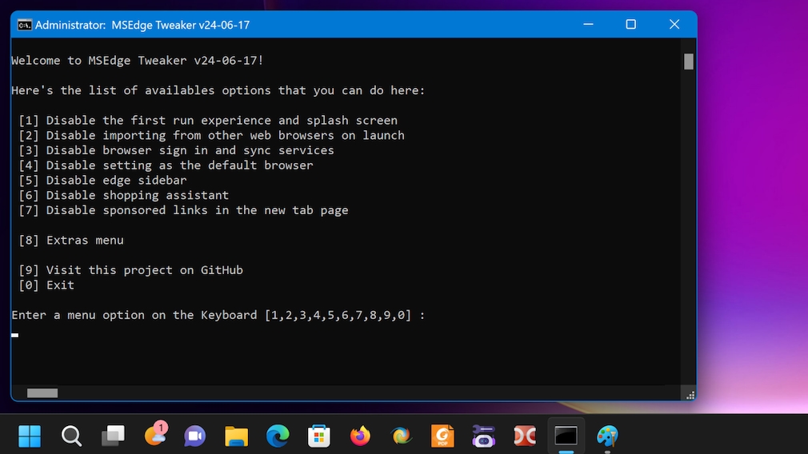The height and width of the screenshot is (454, 808).
Task: Open File Explorer from the taskbar
Action: tap(236, 436)
